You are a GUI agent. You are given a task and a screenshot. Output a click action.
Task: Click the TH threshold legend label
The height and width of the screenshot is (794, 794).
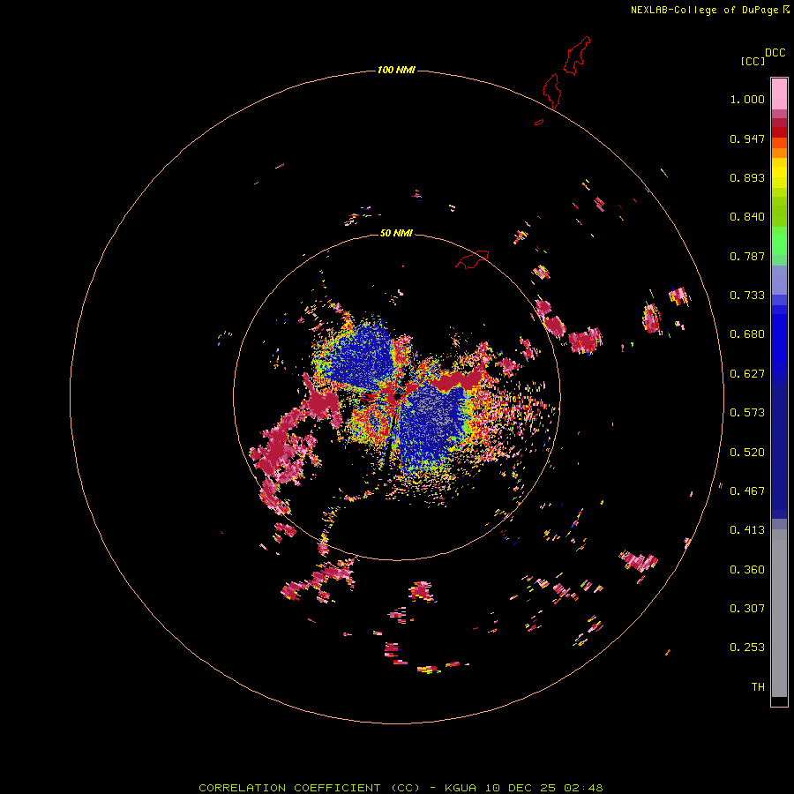[x=758, y=687]
